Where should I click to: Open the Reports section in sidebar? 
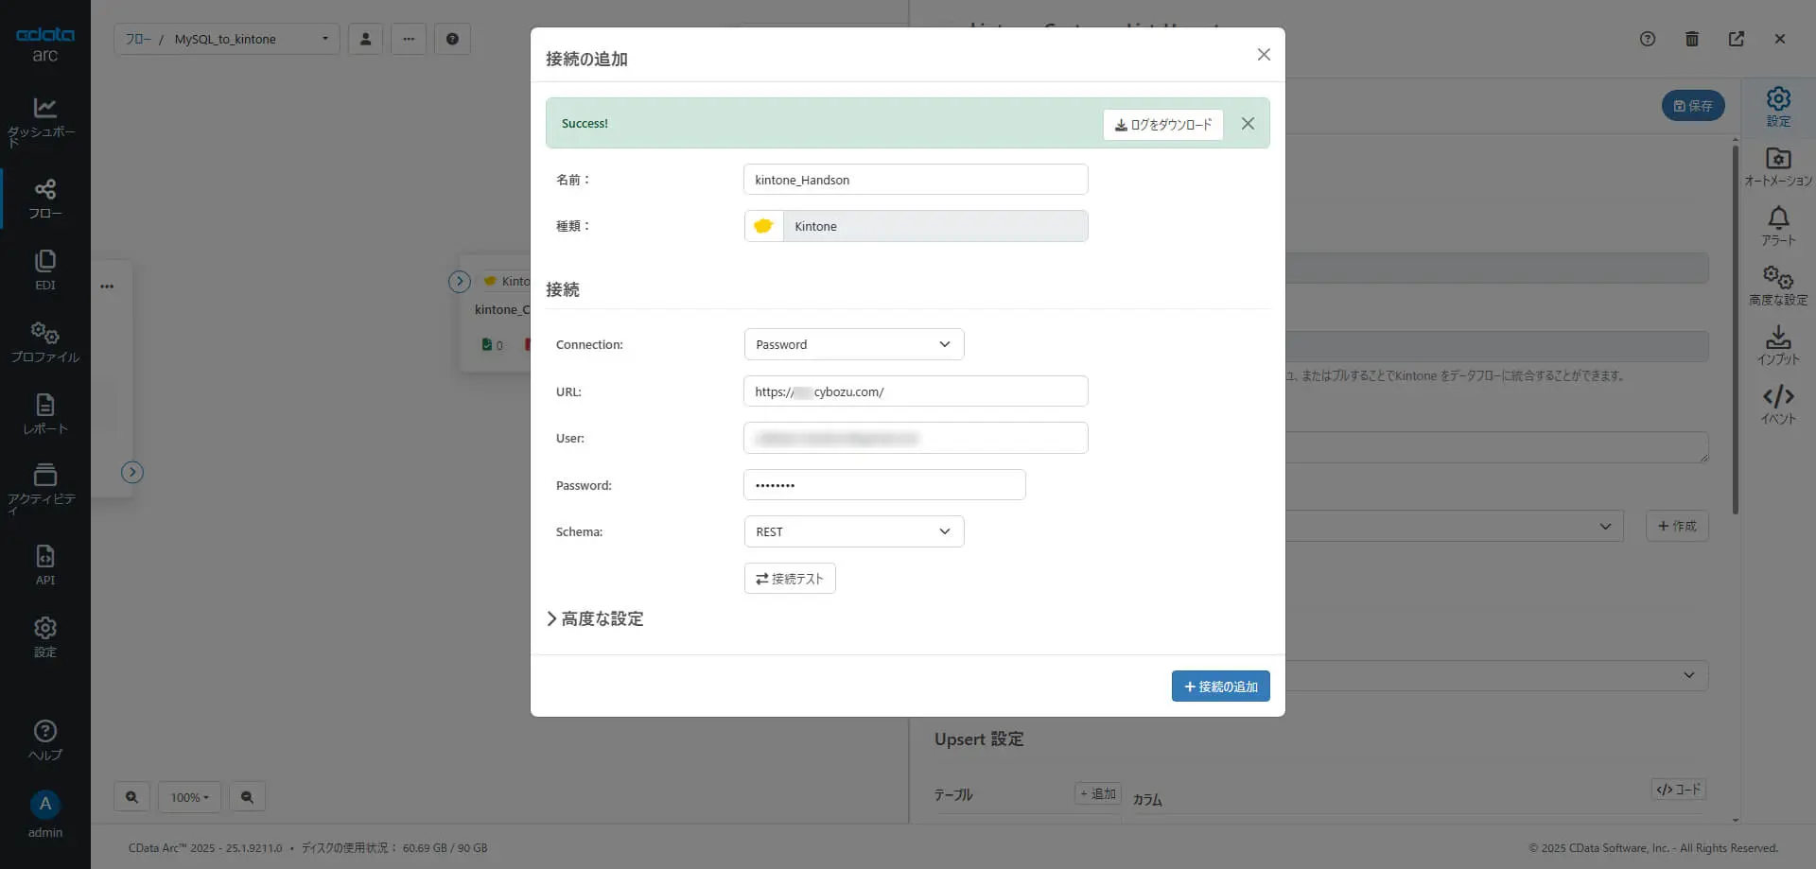tap(44, 414)
